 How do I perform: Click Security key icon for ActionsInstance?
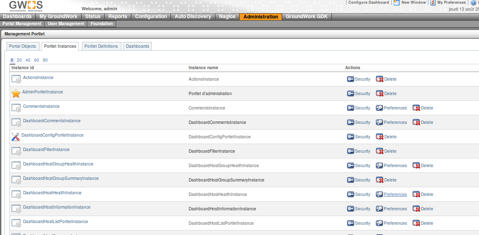pos(350,79)
